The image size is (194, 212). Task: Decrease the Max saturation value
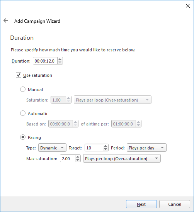point(78,160)
